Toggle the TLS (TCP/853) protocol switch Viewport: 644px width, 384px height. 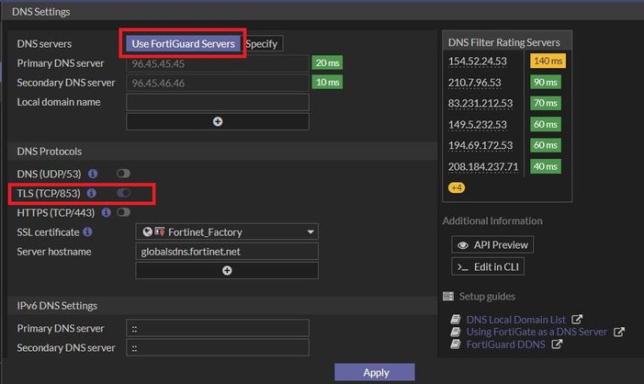point(123,193)
